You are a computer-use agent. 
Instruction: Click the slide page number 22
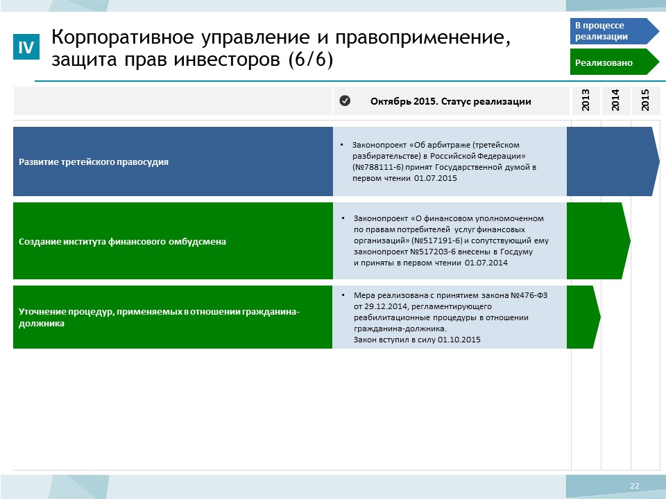(x=635, y=486)
